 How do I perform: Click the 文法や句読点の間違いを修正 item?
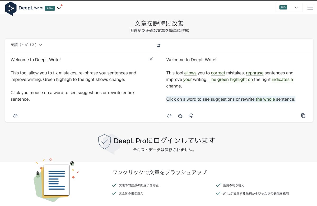pyautogui.click(x=139, y=185)
